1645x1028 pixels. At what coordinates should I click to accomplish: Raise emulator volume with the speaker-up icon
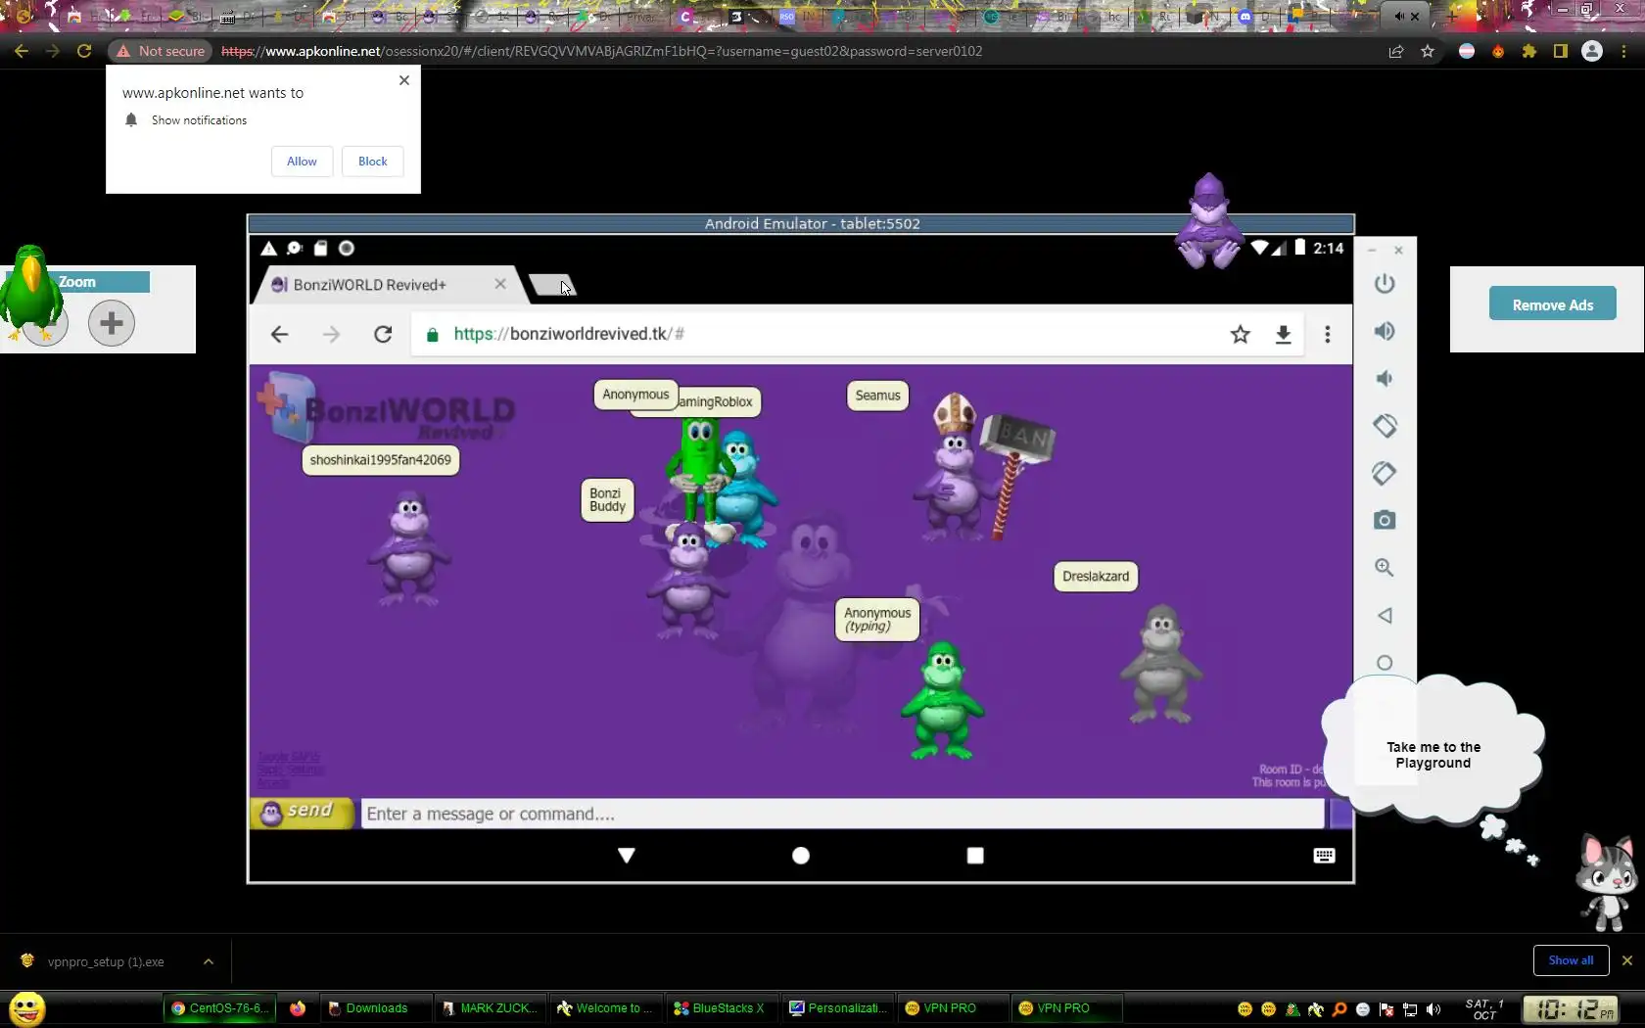pos(1384,331)
